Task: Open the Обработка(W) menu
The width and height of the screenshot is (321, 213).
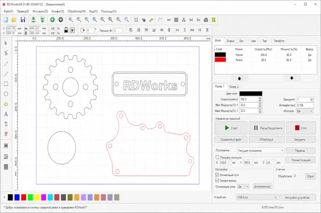Action: [x=77, y=11]
